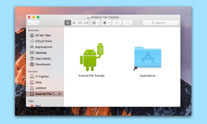Select Downloads in sidebar
The image size is (207, 124).
[45, 64]
